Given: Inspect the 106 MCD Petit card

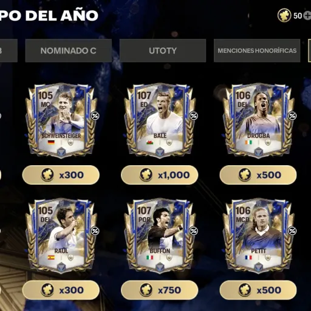Looking at the screenshot, I should pyautogui.click(x=259, y=236).
